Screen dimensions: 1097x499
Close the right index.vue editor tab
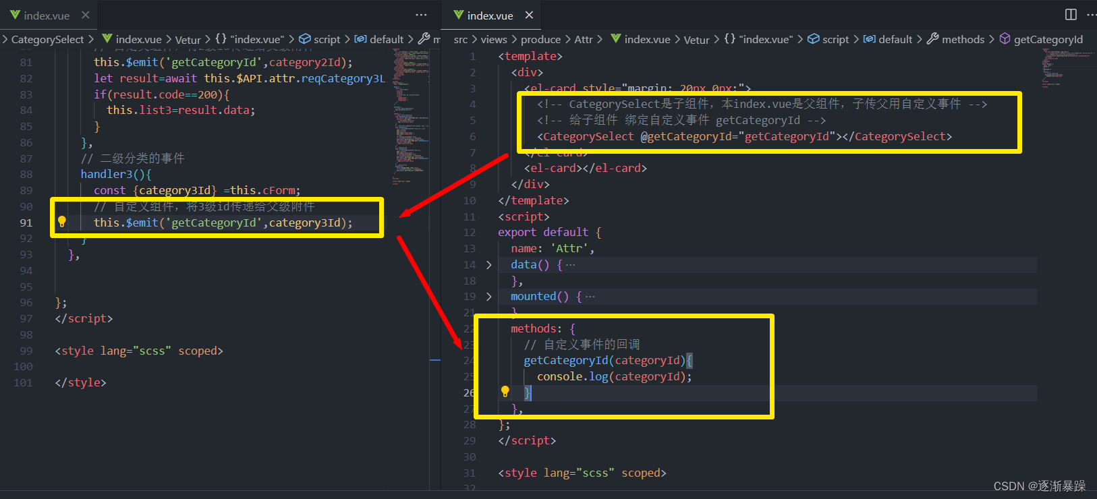[x=529, y=15]
